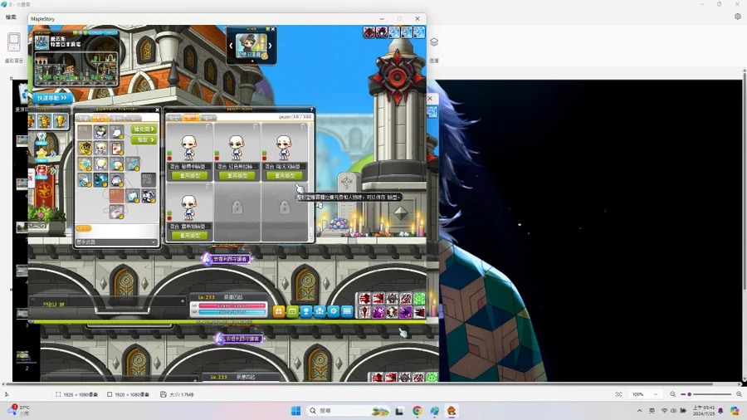Click the fit-to-window icon in Paint status bar
The width and height of the screenshot is (747, 420).
coord(618,394)
